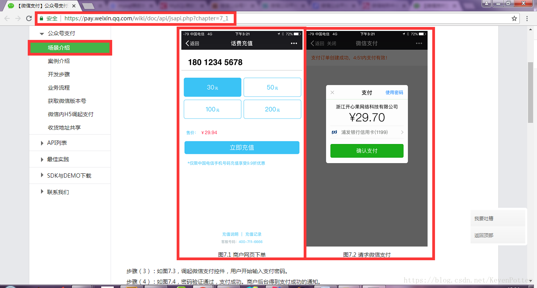Expand the 联系我们 section

[42, 192]
